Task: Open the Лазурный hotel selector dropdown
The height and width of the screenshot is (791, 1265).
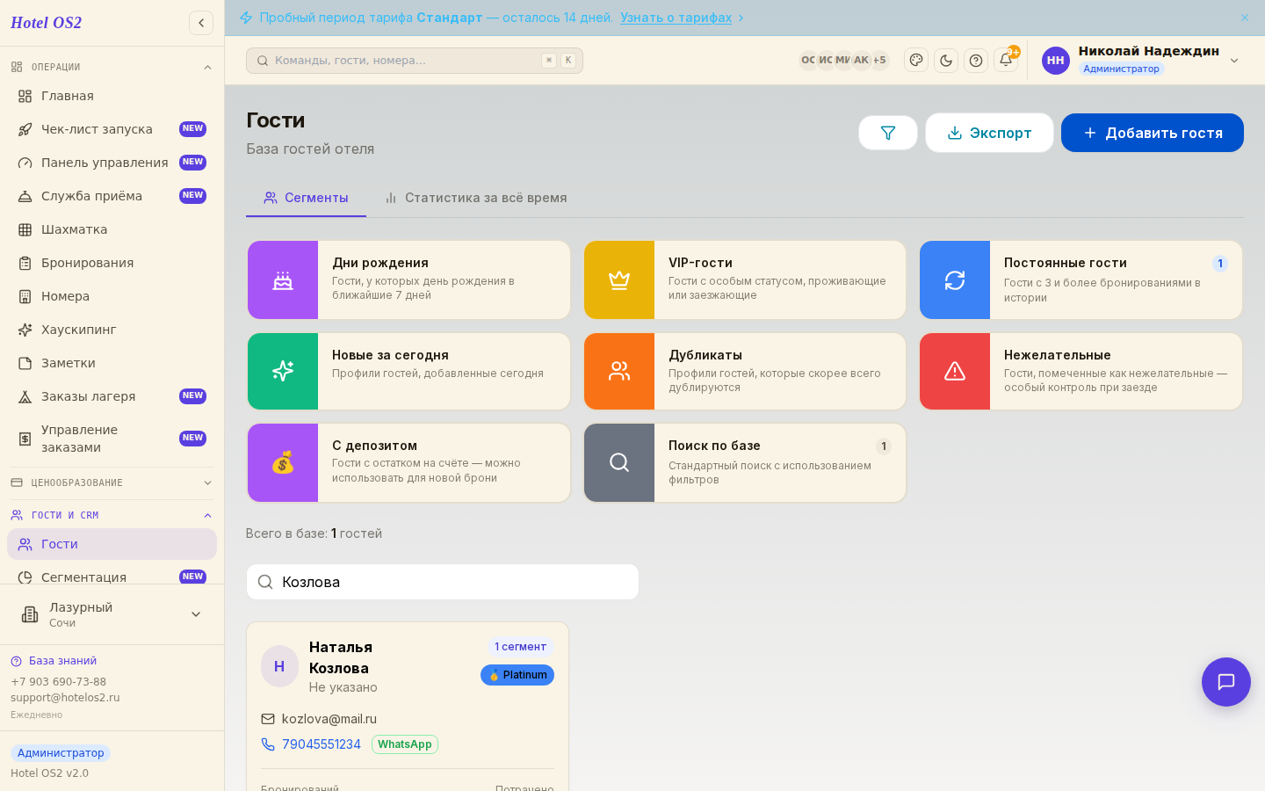Action: [x=112, y=614]
